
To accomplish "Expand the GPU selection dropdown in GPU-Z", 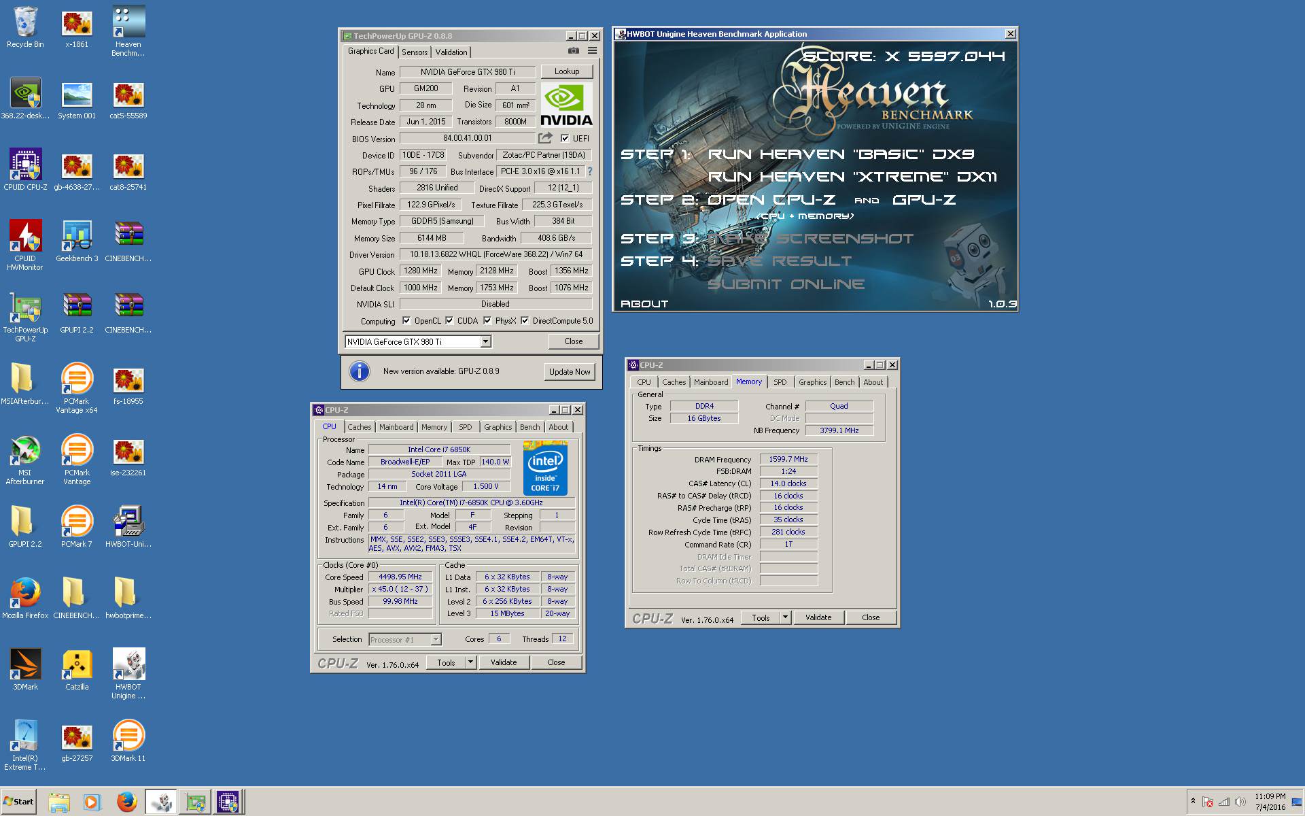I will coord(485,341).
